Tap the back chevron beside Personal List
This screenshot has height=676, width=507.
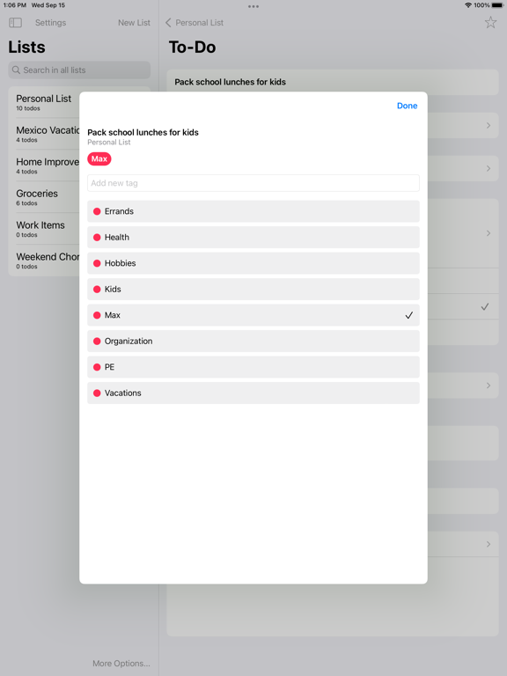point(168,22)
